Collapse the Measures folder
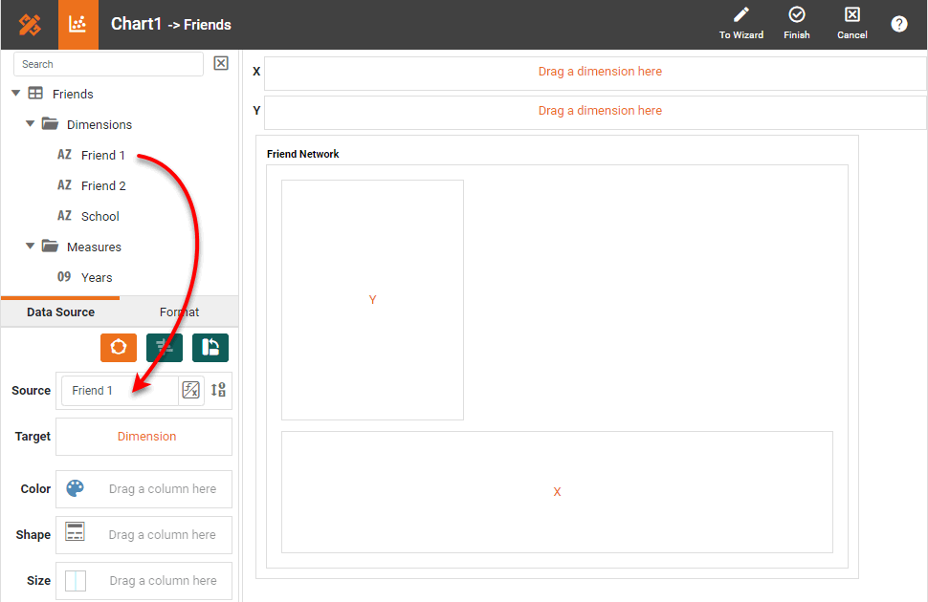This screenshot has height=602, width=928. click(30, 247)
